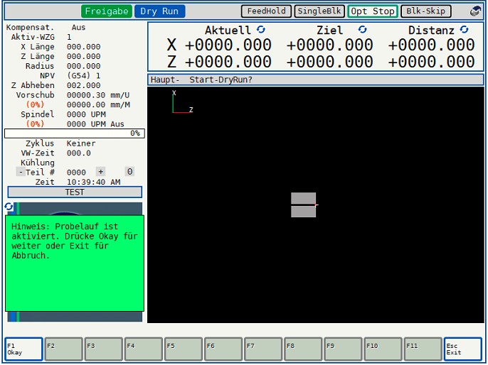Click the F8 softkey
The width and height of the screenshot is (488, 365).
point(303,349)
